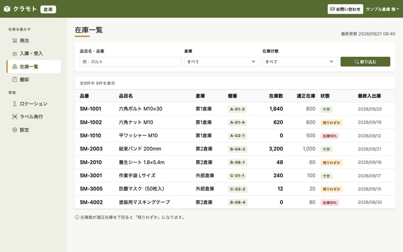Click the pin icon beside ロケーション
Screen dimensions: 403x252
pos(15,103)
